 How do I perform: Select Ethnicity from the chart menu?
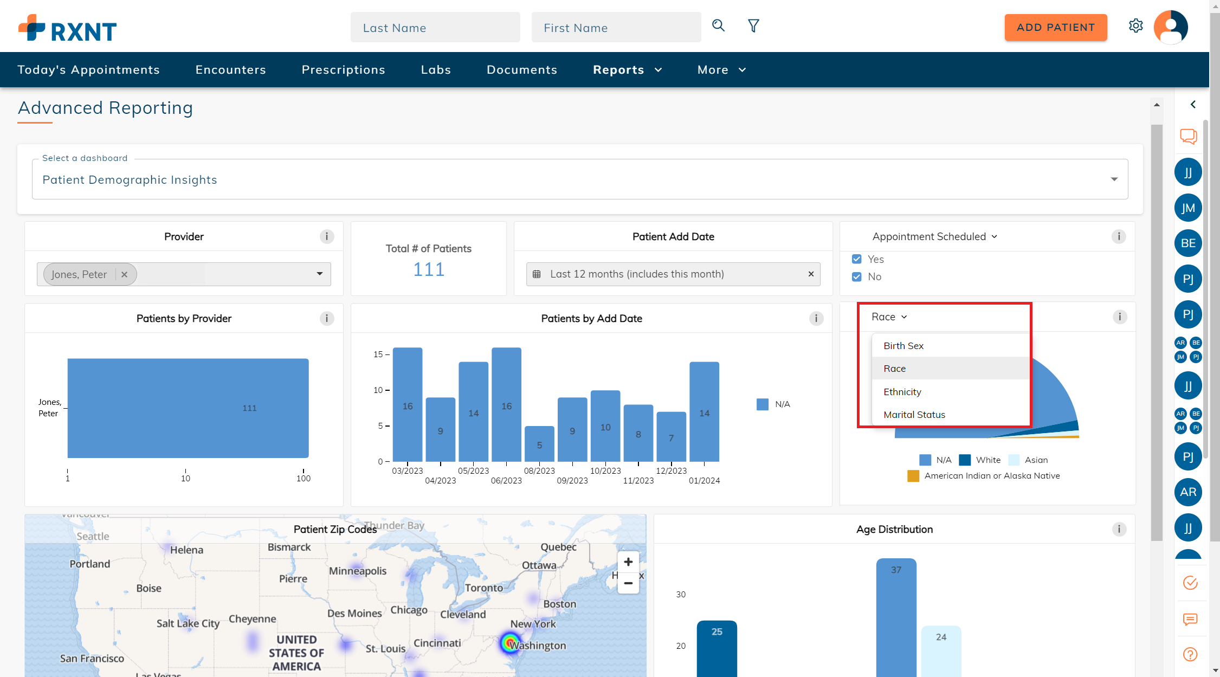(902, 391)
